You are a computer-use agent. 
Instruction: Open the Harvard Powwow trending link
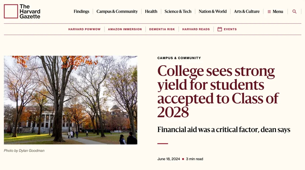point(84,29)
